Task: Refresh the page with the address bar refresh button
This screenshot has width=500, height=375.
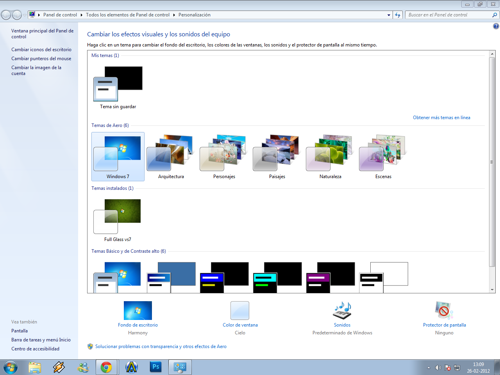Action: [398, 15]
